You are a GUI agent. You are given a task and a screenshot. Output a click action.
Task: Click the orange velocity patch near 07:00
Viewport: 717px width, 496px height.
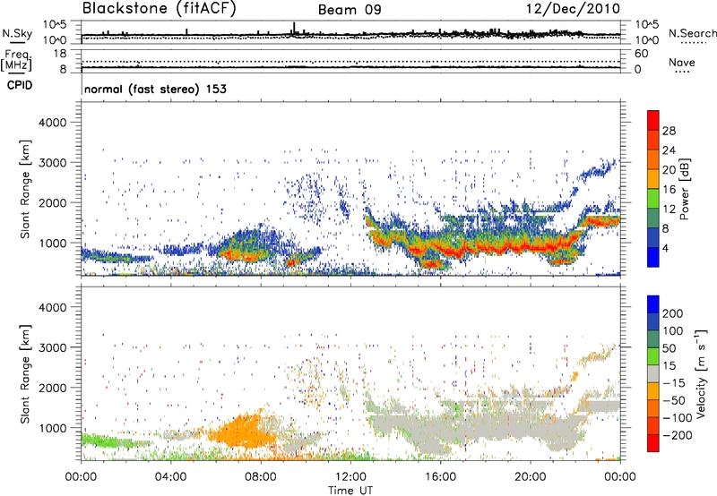point(240,432)
